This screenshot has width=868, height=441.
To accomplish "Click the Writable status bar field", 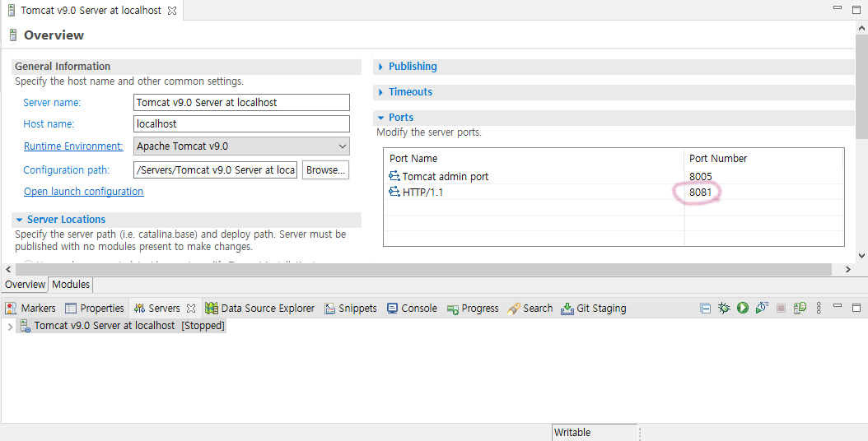I will [x=595, y=433].
